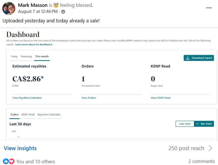Click the love reaction heart icon
Viewport: 218px width, 165px height.
tap(12, 161)
